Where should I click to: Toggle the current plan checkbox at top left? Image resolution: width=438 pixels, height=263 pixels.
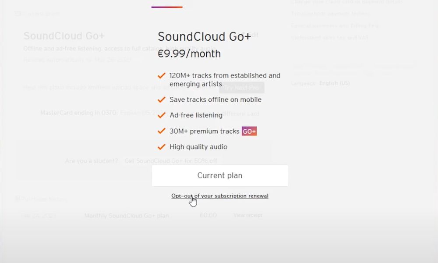[x=16, y=13]
